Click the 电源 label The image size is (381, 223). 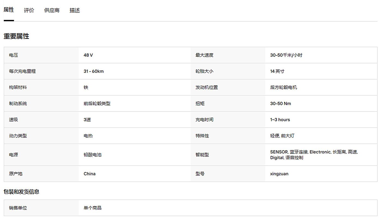[13, 155]
